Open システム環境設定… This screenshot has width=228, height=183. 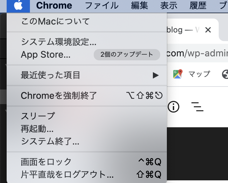point(87,42)
